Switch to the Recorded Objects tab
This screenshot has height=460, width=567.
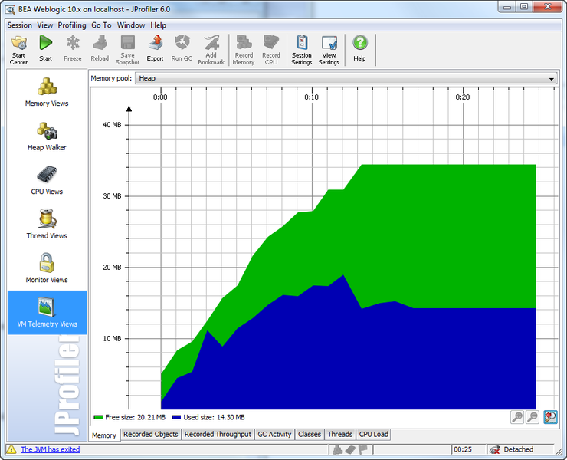pyautogui.click(x=151, y=434)
